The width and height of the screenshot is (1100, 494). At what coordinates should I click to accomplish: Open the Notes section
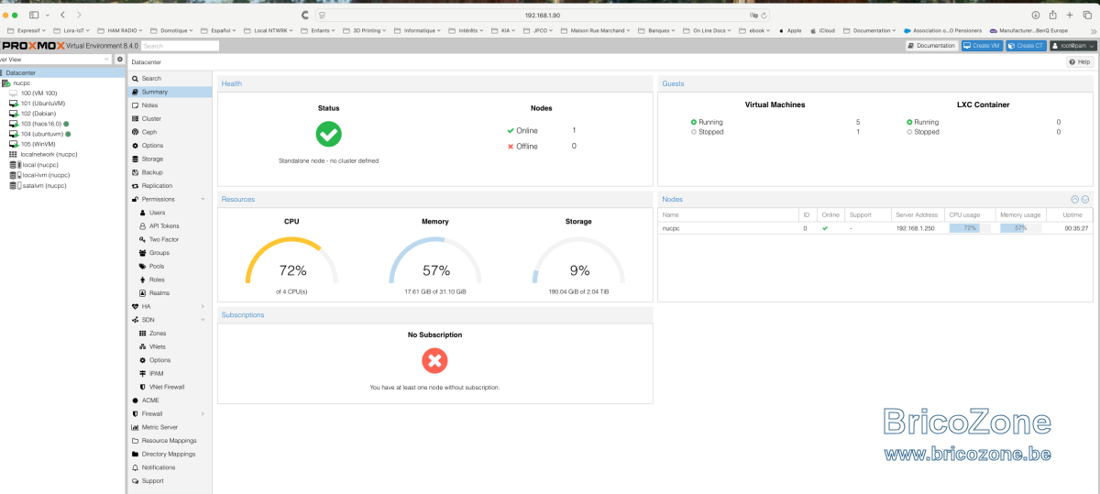169,105
